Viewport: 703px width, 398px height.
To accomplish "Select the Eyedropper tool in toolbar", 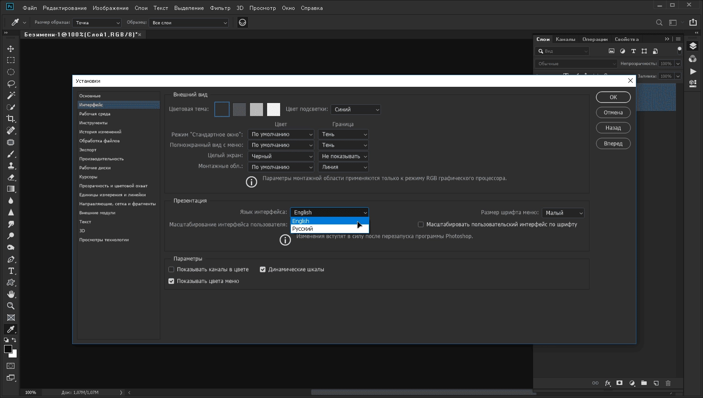I will [x=11, y=329].
